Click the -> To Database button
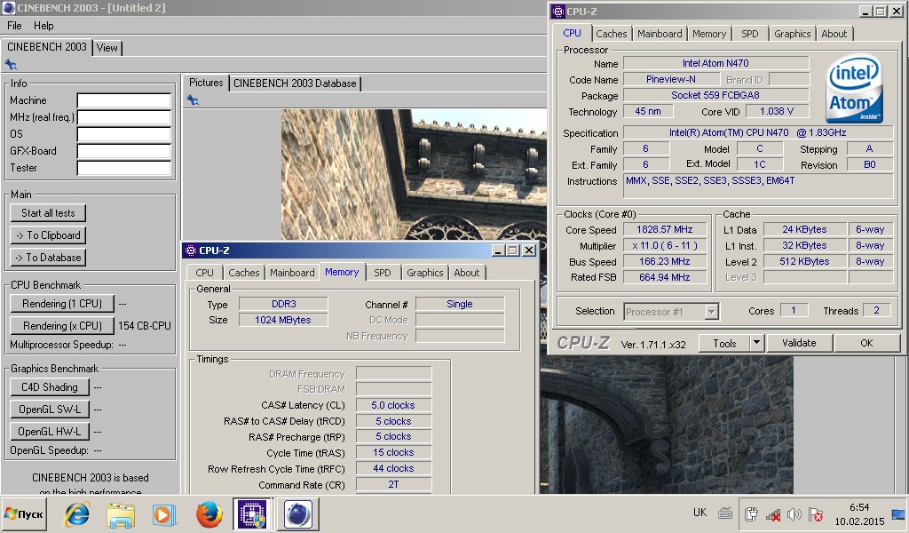 coord(48,257)
